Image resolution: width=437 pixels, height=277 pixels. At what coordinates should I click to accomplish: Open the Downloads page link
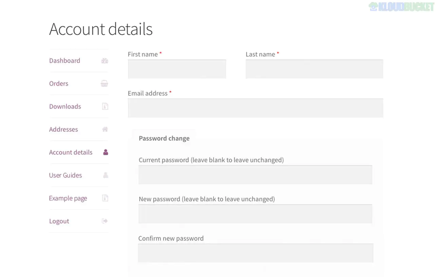pos(65,107)
